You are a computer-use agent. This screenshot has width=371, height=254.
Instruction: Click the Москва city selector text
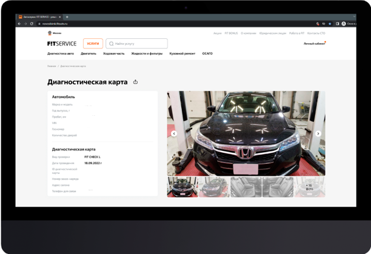[x=57, y=33]
